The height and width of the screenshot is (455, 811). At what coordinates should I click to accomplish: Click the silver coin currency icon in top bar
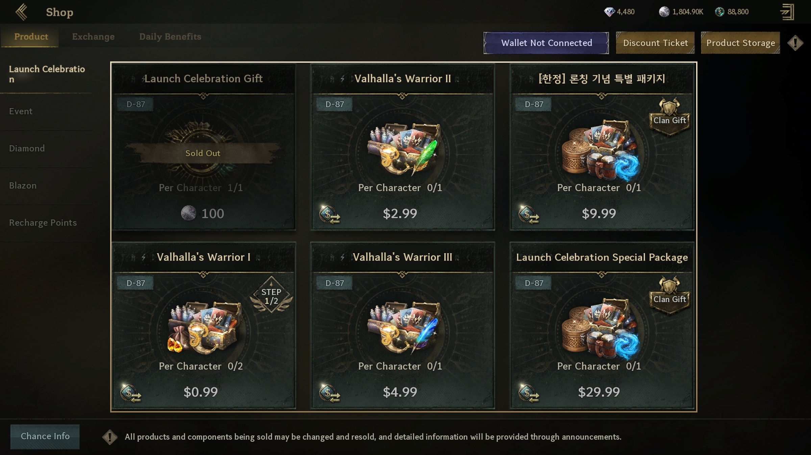664,12
